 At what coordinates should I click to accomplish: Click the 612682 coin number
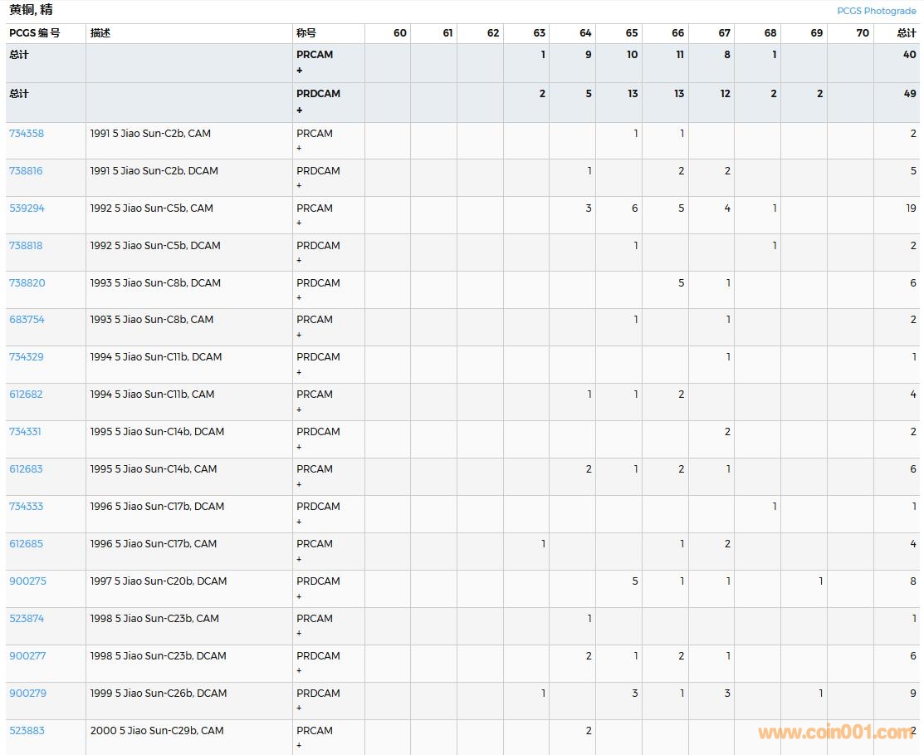point(27,395)
